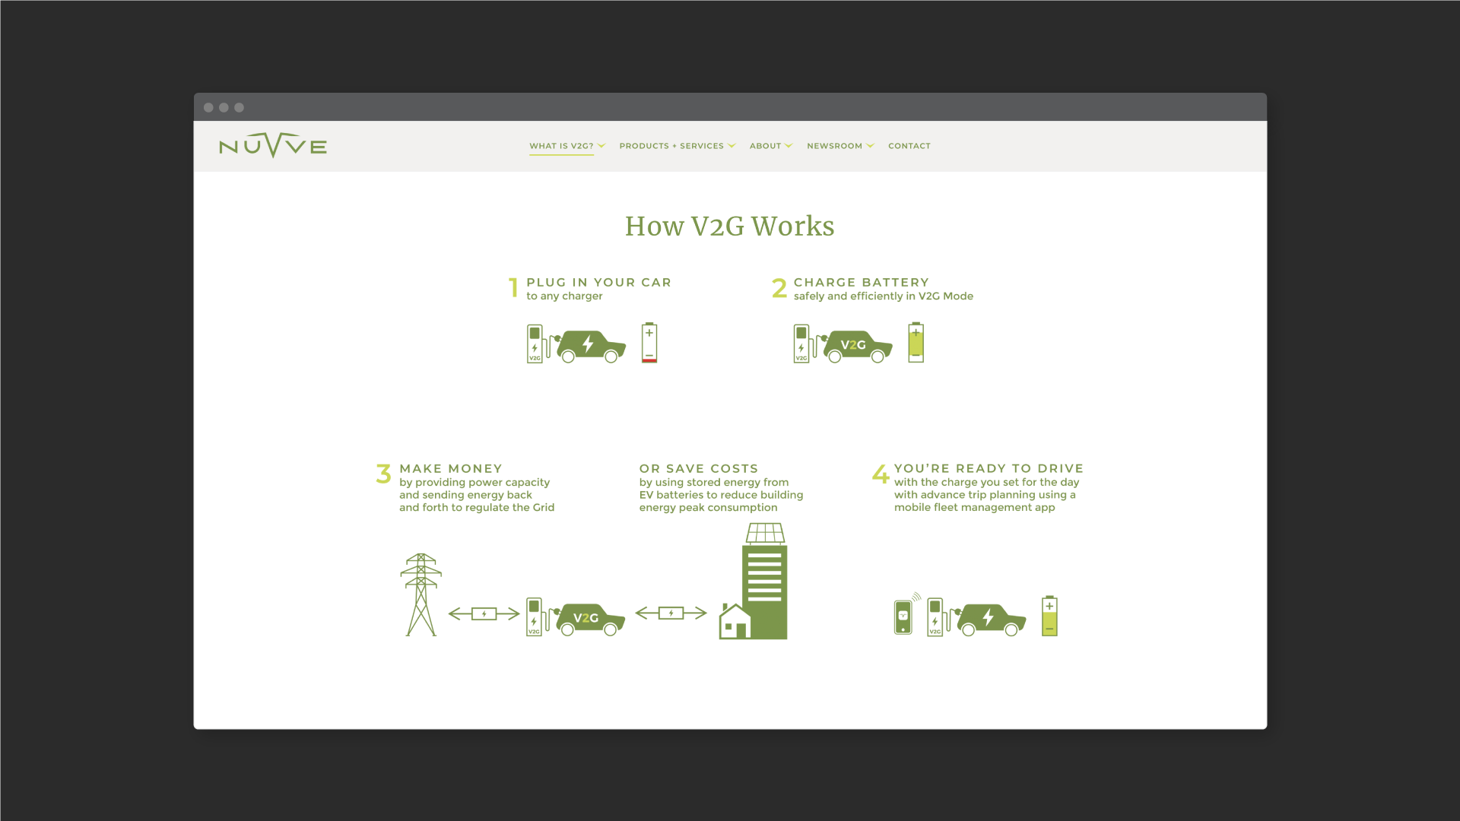Click the full battery icon in step 2
Image resolution: width=1460 pixels, height=821 pixels.
(x=916, y=342)
